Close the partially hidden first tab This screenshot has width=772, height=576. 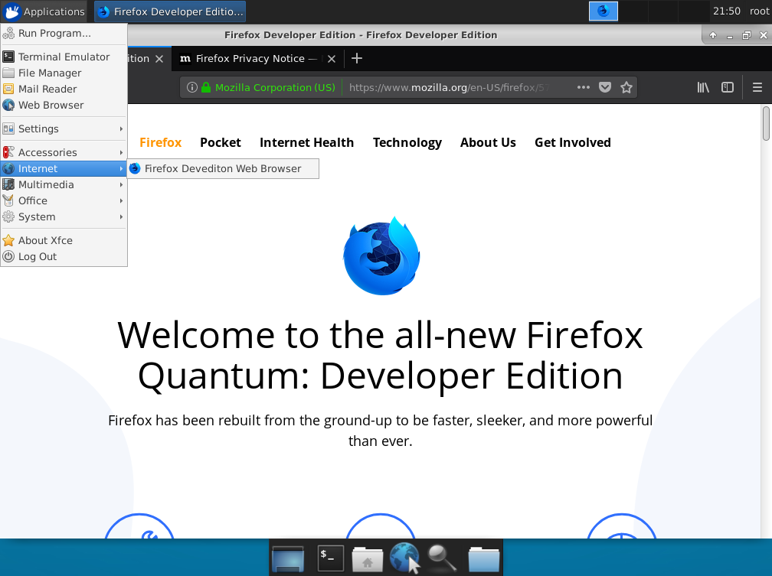click(x=159, y=59)
